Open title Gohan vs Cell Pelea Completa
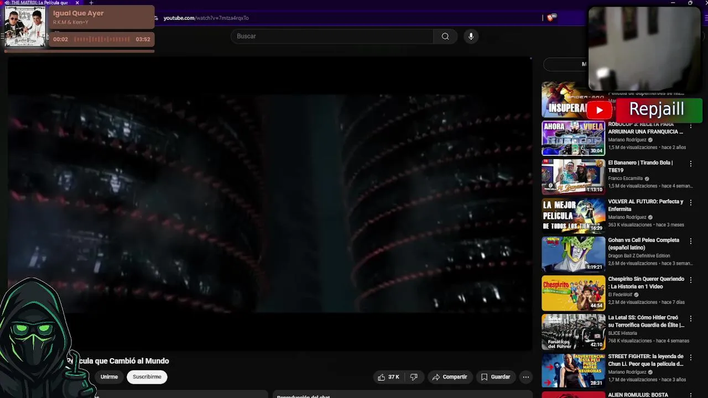The width and height of the screenshot is (708, 398). coord(643,244)
